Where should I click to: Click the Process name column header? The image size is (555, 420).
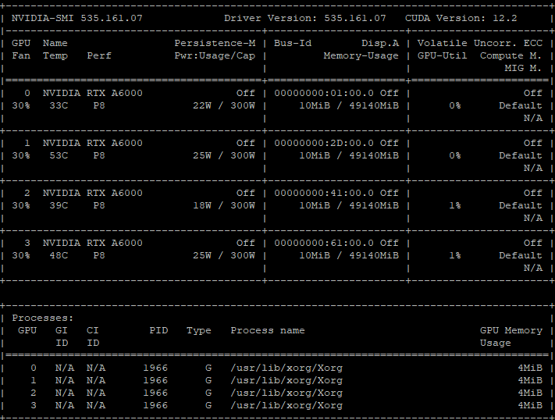268,330
